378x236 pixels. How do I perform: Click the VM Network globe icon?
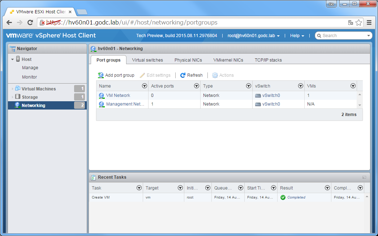coord(102,95)
